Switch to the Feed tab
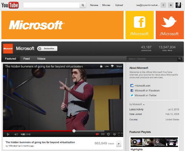Viewport: 185px width, 151px height. point(27,59)
